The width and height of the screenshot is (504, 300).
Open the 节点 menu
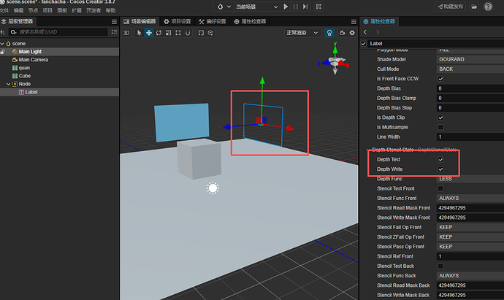[x=33, y=11]
